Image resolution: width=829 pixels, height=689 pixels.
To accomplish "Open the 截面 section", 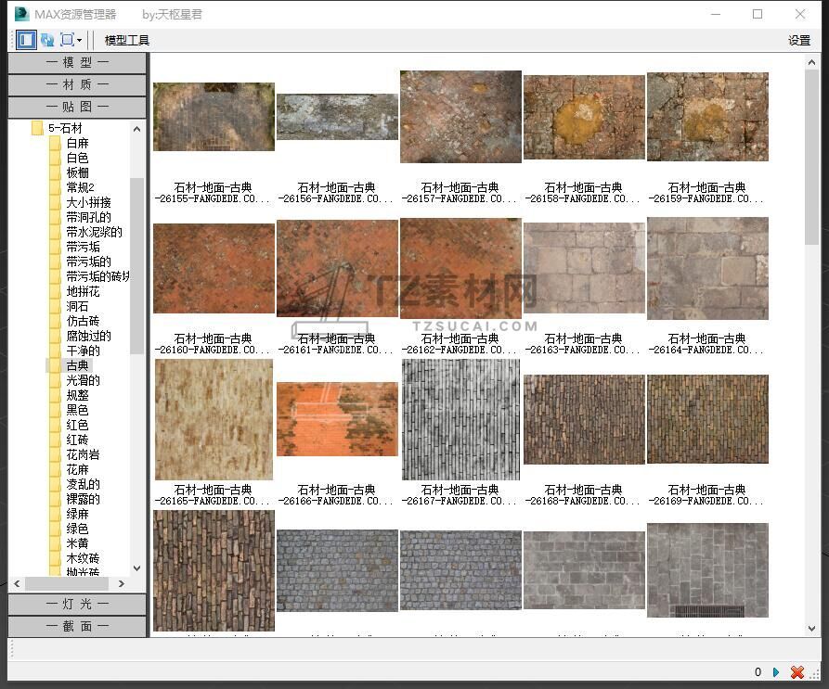I will pyautogui.click(x=77, y=626).
